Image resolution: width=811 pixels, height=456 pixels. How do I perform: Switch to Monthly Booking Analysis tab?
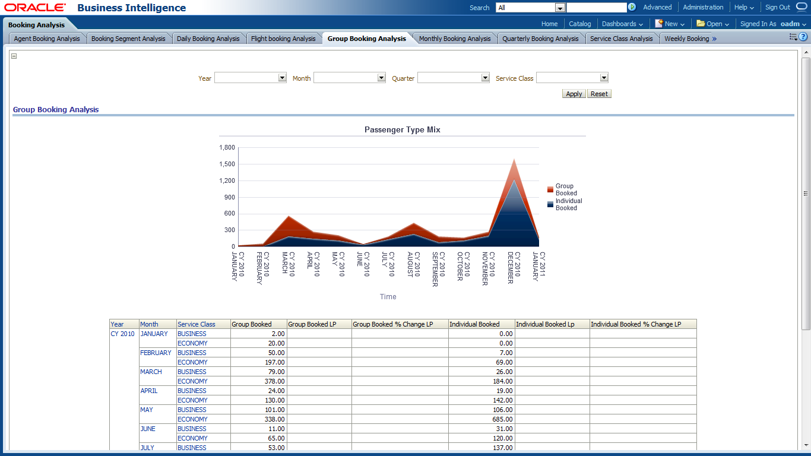click(x=455, y=39)
